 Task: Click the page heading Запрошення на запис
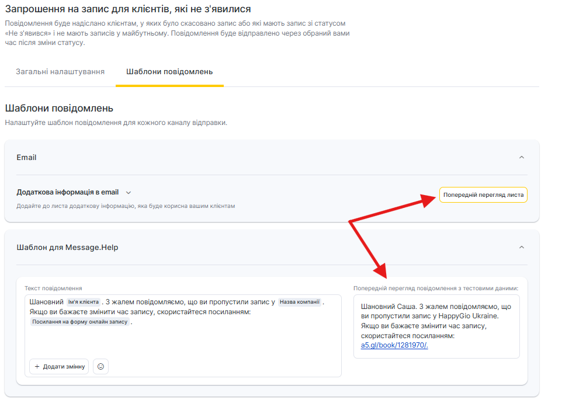128,9
